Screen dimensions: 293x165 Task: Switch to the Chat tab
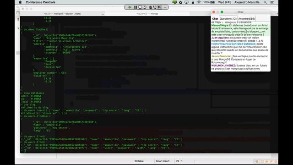215,19
